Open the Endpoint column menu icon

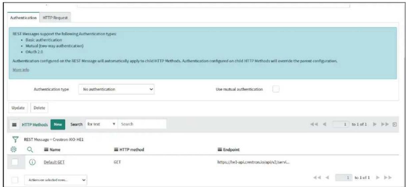pos(219,150)
